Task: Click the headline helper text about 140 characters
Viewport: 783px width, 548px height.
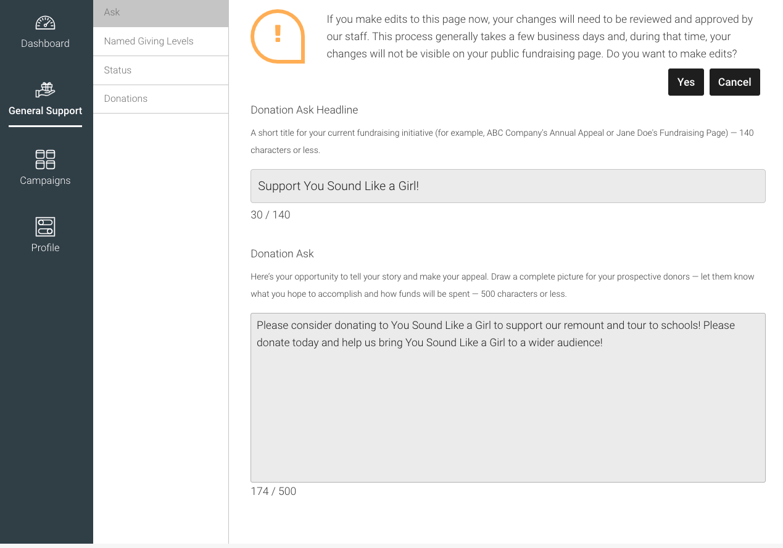Action: [x=502, y=141]
